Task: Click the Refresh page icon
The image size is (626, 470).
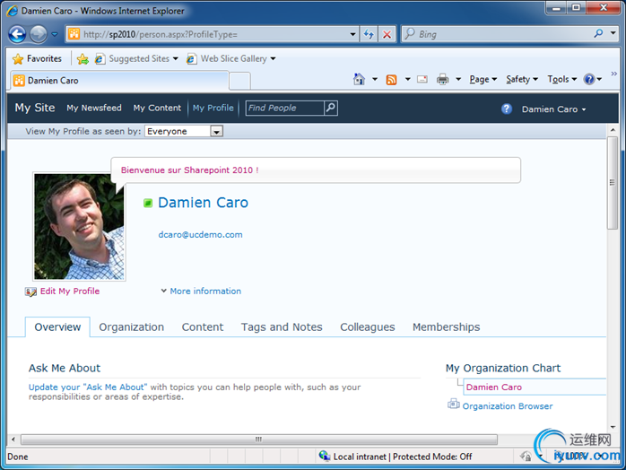Action: (369, 34)
